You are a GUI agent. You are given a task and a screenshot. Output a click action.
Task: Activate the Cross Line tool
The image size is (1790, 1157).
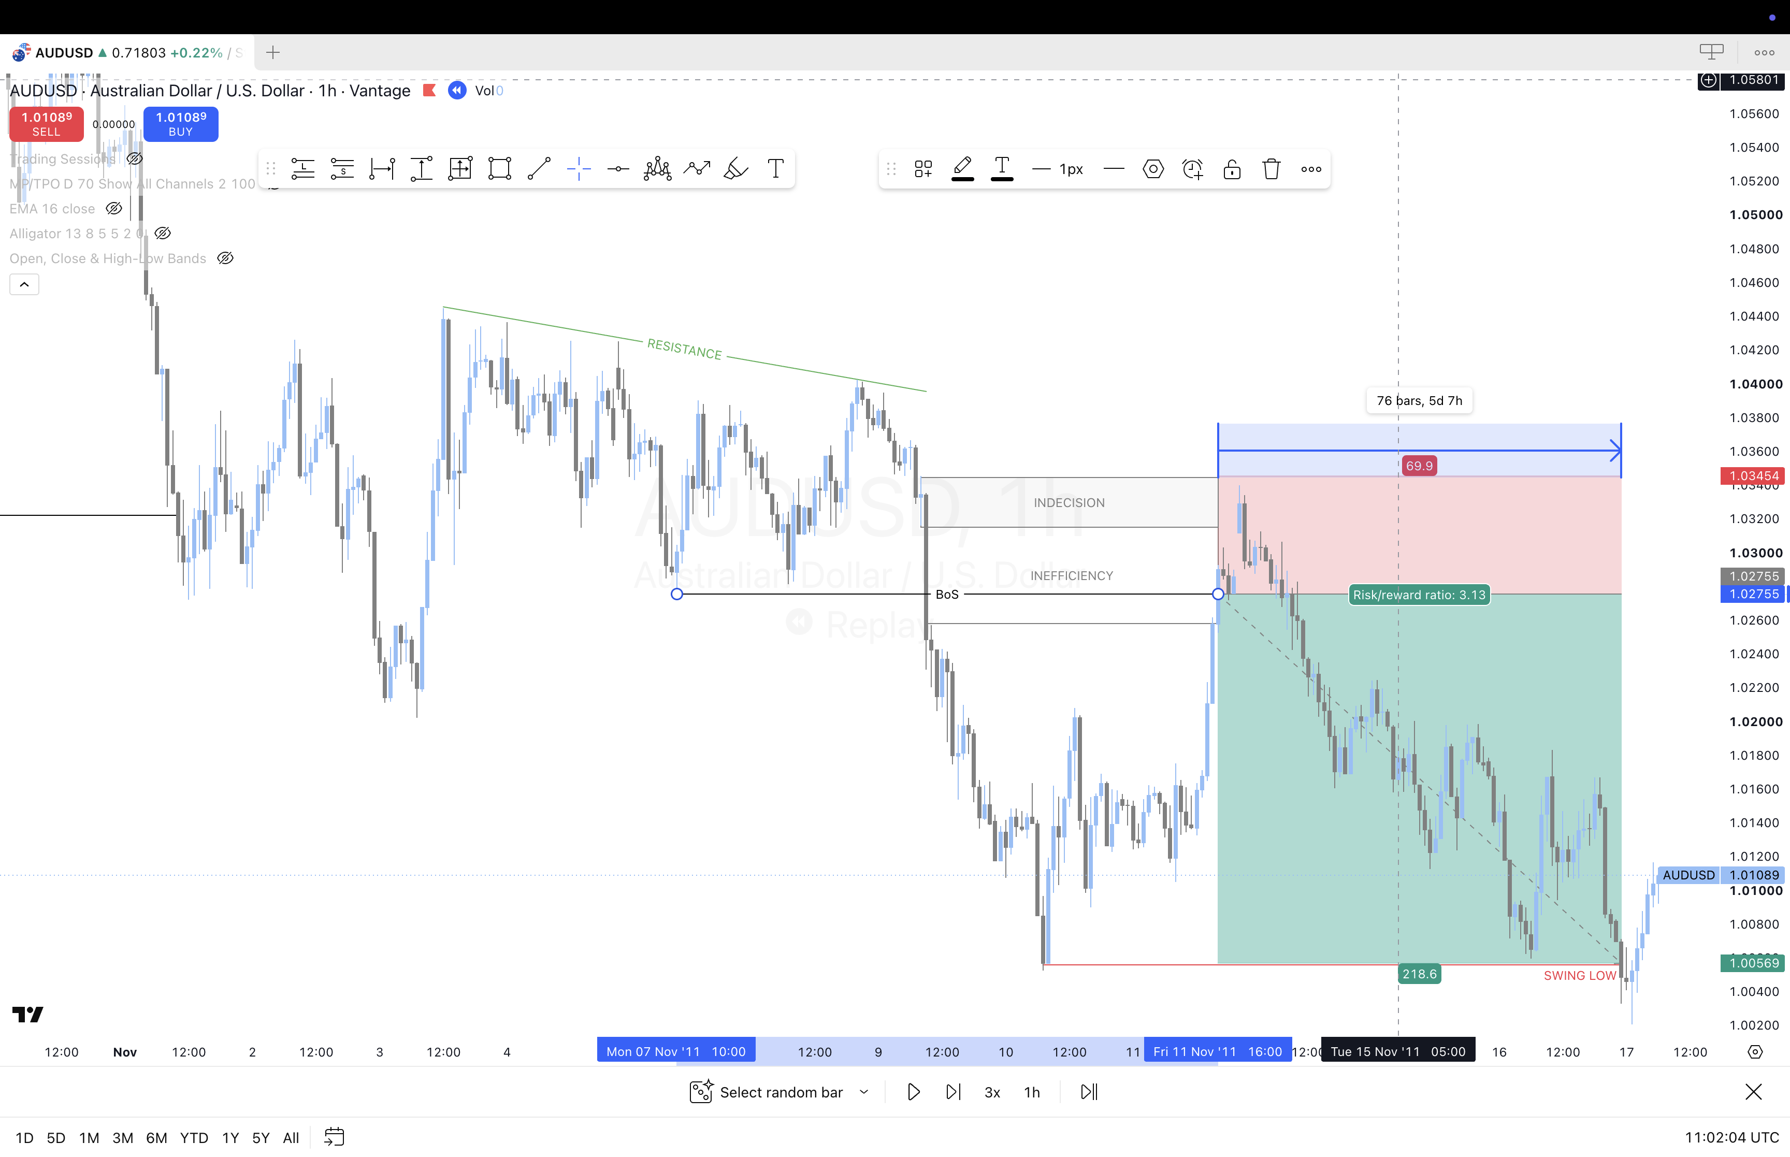(x=579, y=169)
